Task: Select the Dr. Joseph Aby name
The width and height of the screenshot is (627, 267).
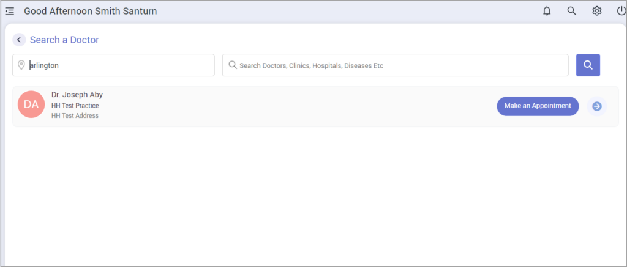Action: 77,95
